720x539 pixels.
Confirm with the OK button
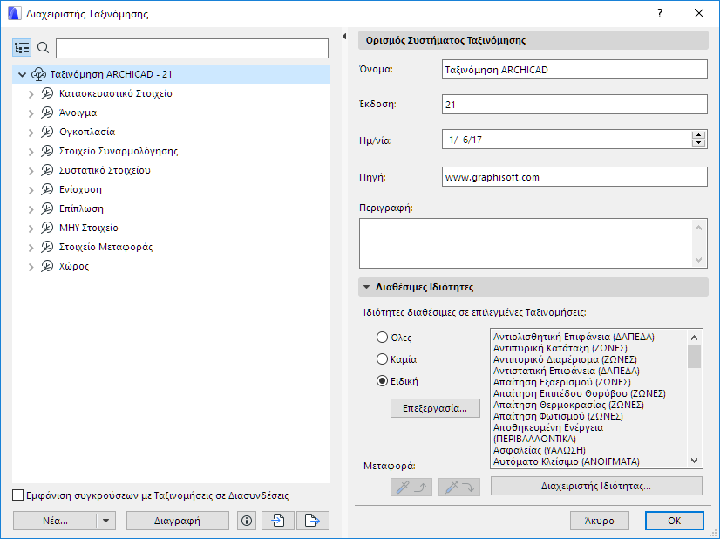coord(674,521)
